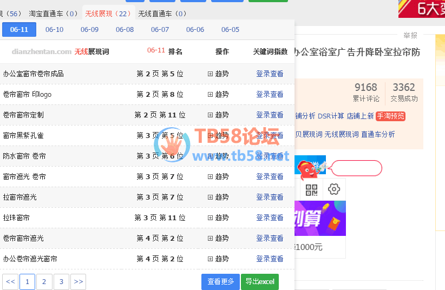Select the 06-06 date tab
The width and height of the screenshot is (445, 290).
pos(195,30)
